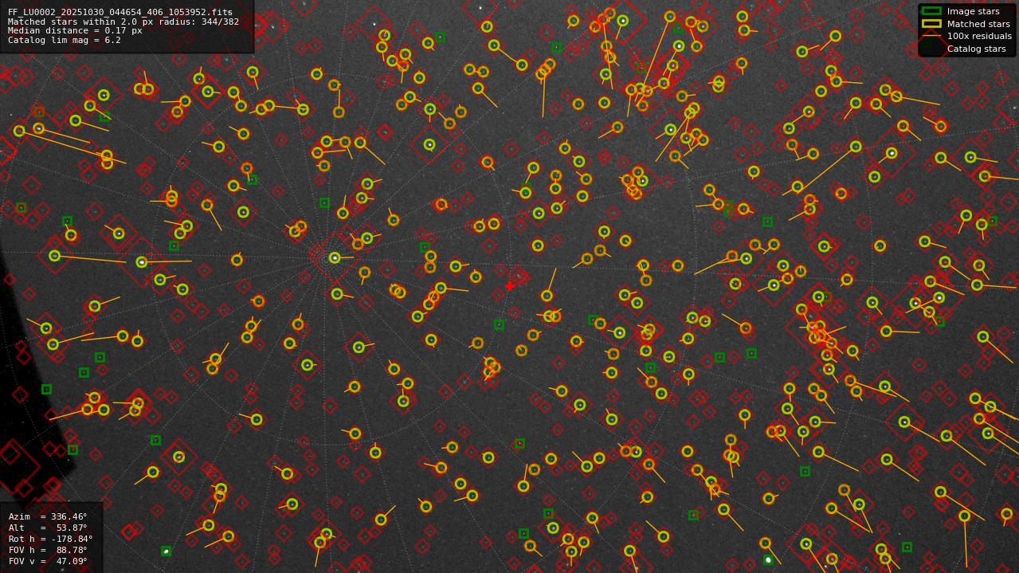Click the 'Matched stars' legend label

tap(978, 24)
